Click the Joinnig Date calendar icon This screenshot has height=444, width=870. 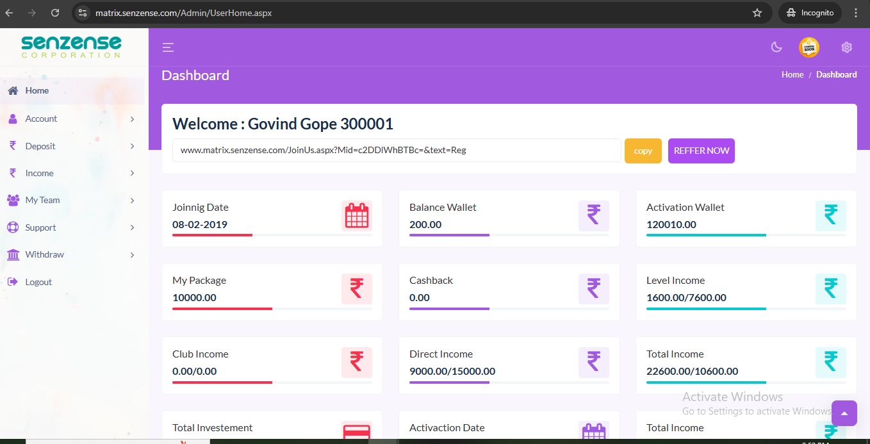(357, 216)
